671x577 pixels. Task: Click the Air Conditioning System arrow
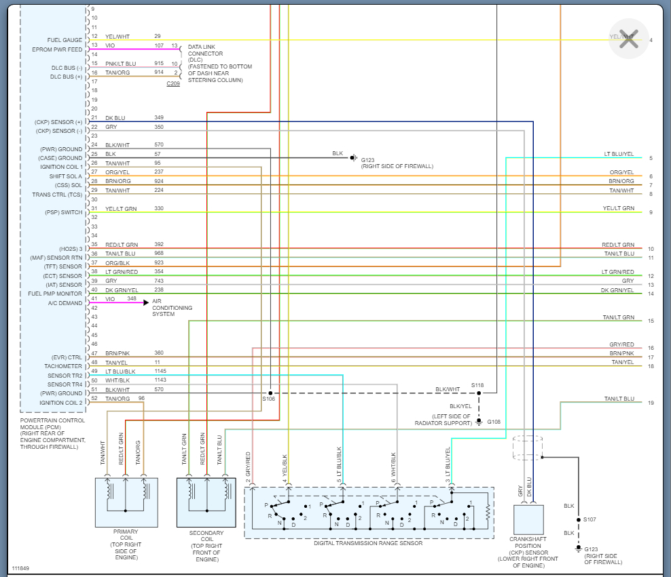pyautogui.click(x=146, y=302)
